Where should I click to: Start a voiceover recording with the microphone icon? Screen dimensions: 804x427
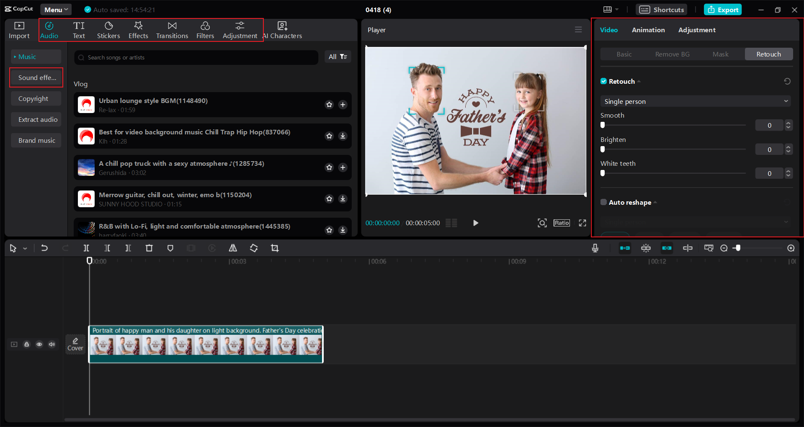(x=595, y=248)
